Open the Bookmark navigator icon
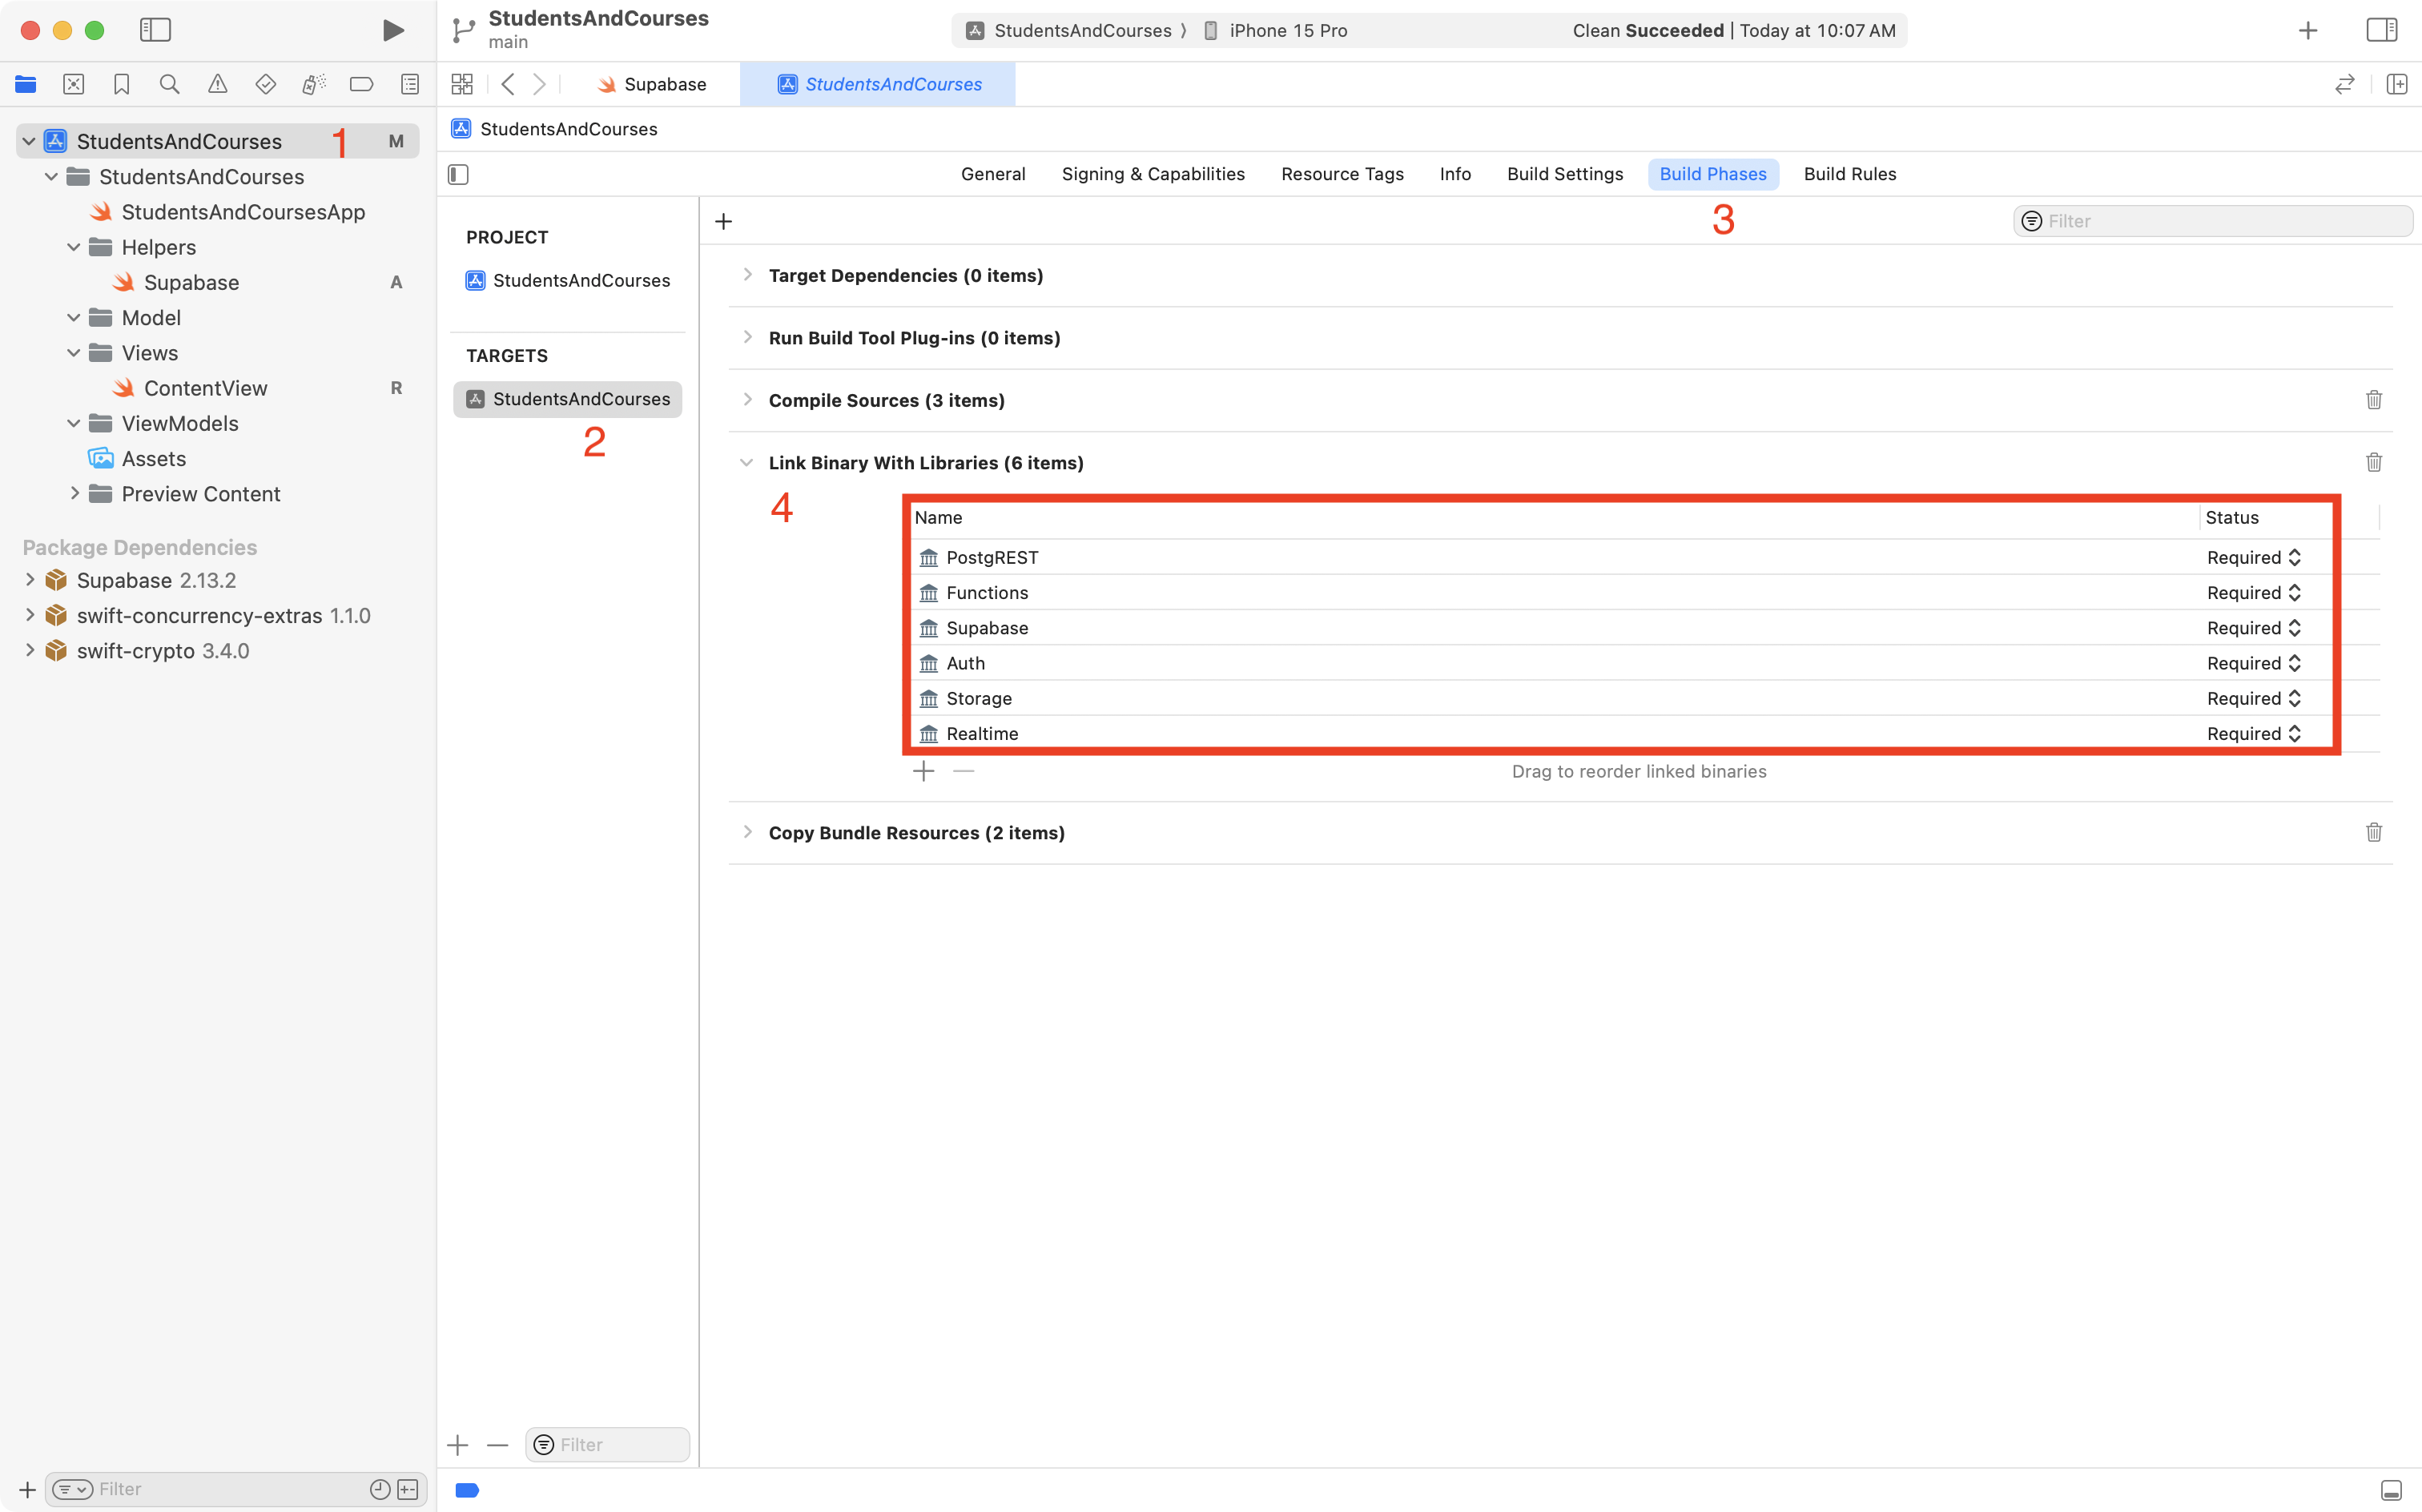 (121, 85)
